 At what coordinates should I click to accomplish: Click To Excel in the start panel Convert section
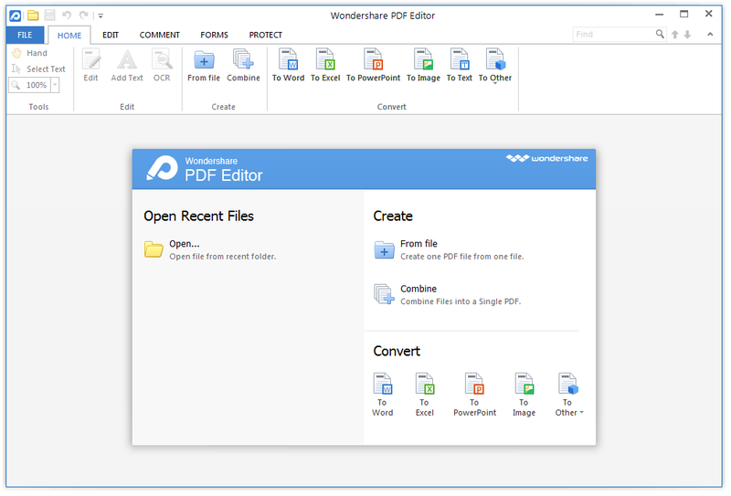pos(425,395)
